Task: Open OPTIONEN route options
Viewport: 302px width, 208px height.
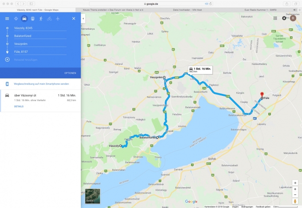Action: click(x=70, y=73)
